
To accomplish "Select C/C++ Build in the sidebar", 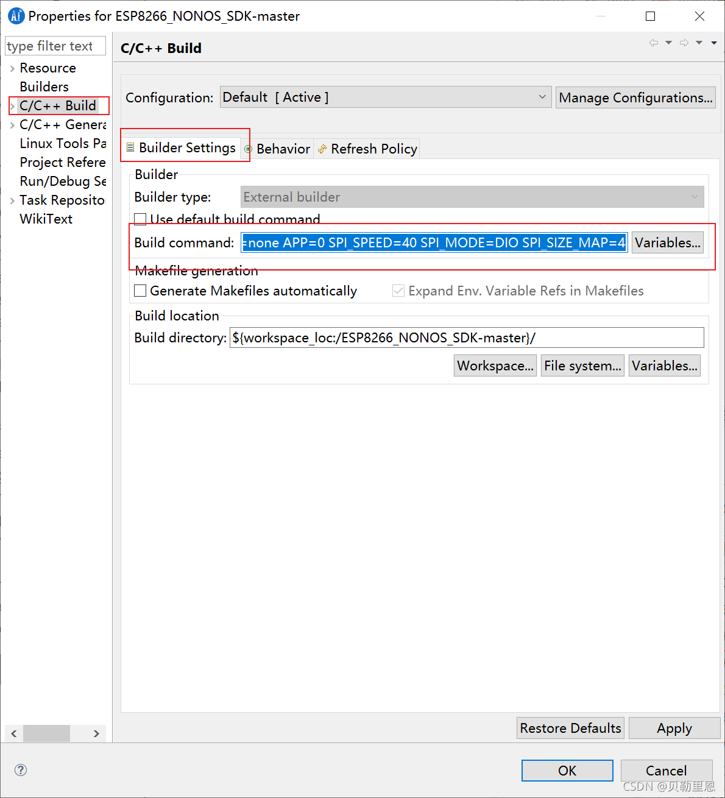I will tap(58, 105).
